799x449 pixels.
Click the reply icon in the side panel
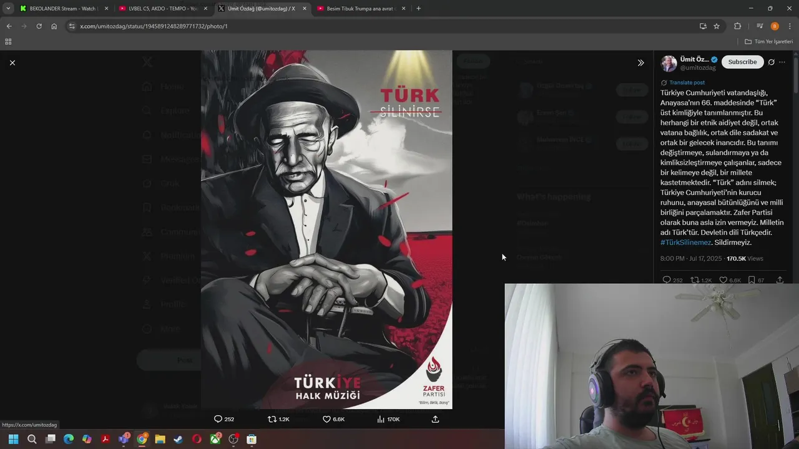coord(666,280)
